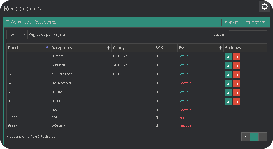This screenshot has height=149, width=273.
Task: Open the settings gear icon
Action: tap(265, 7)
